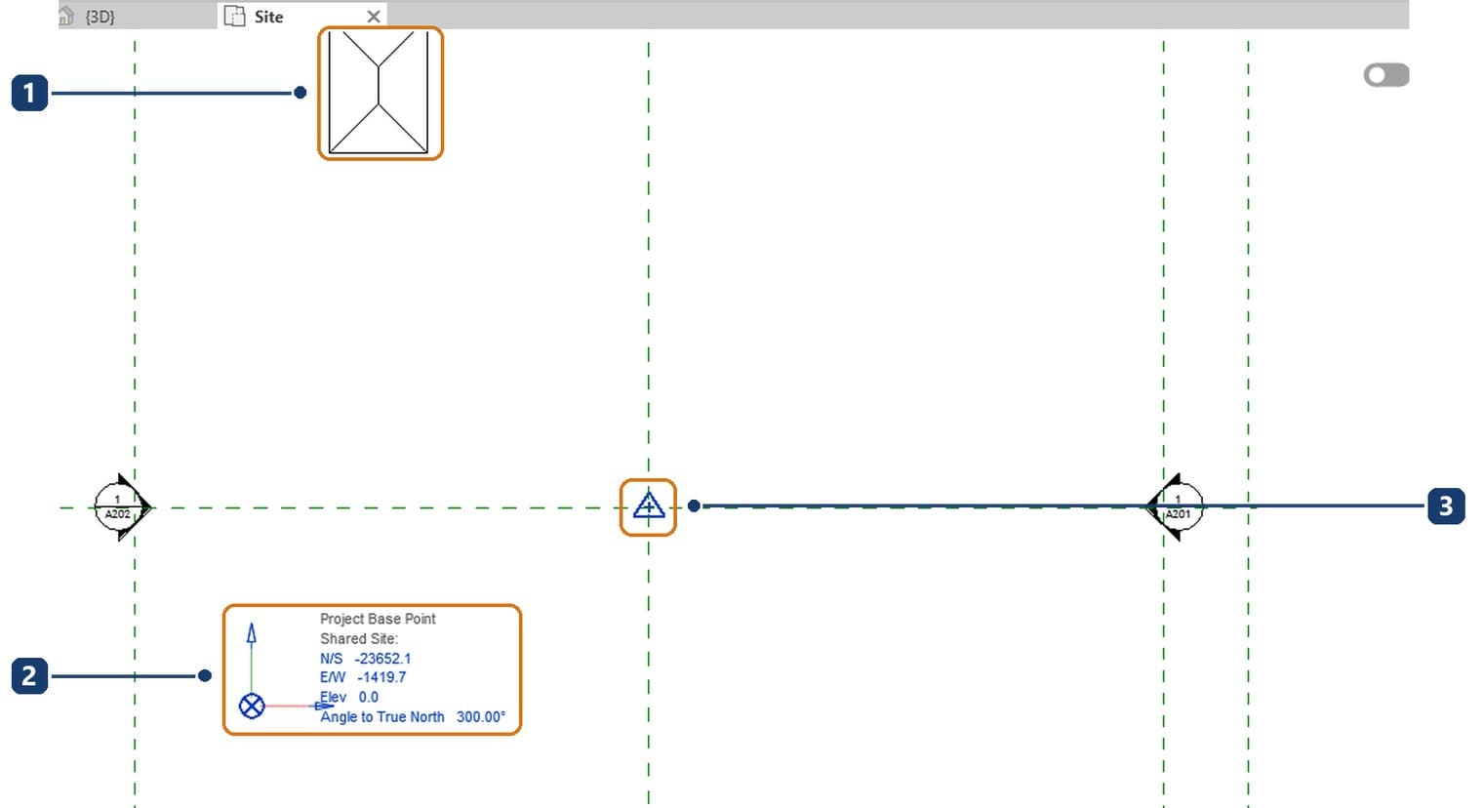Click the Angle to True North 300.00° value

481,716
